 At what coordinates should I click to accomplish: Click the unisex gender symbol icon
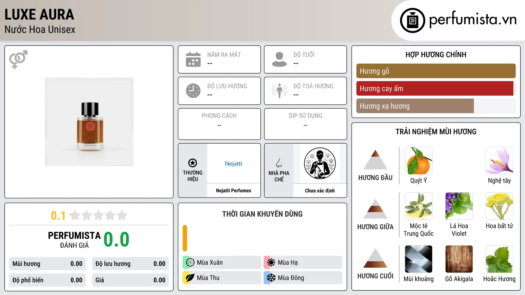pyautogui.click(x=18, y=59)
